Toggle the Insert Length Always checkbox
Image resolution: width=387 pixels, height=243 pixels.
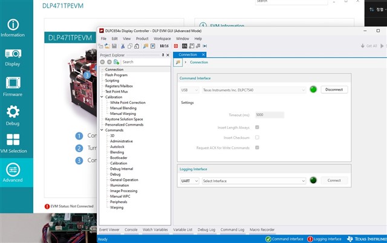tap(257, 128)
